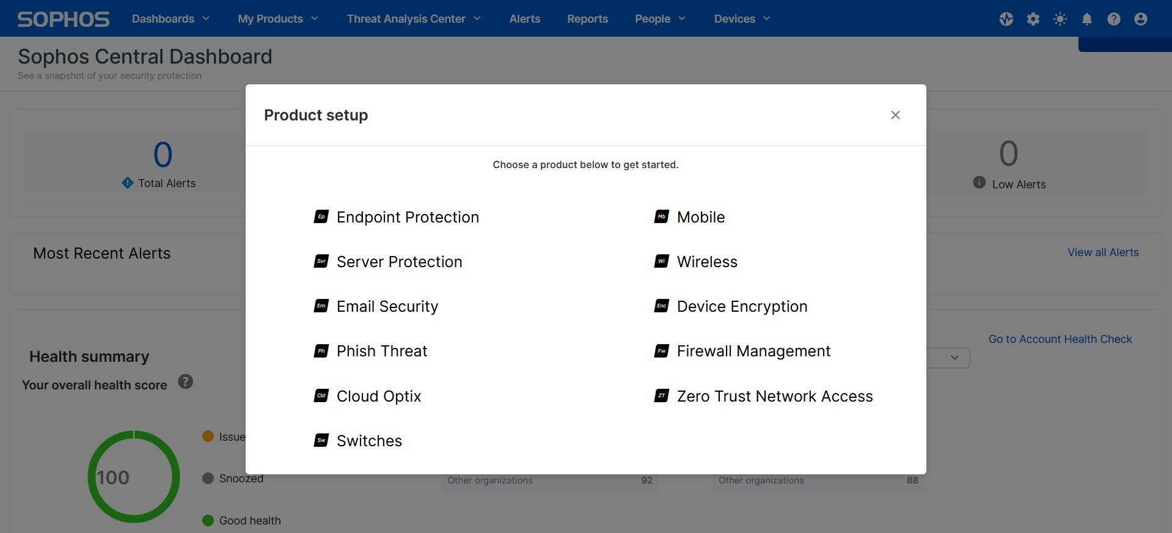
Task: Click Other organizations value 92
Action: 647,480
